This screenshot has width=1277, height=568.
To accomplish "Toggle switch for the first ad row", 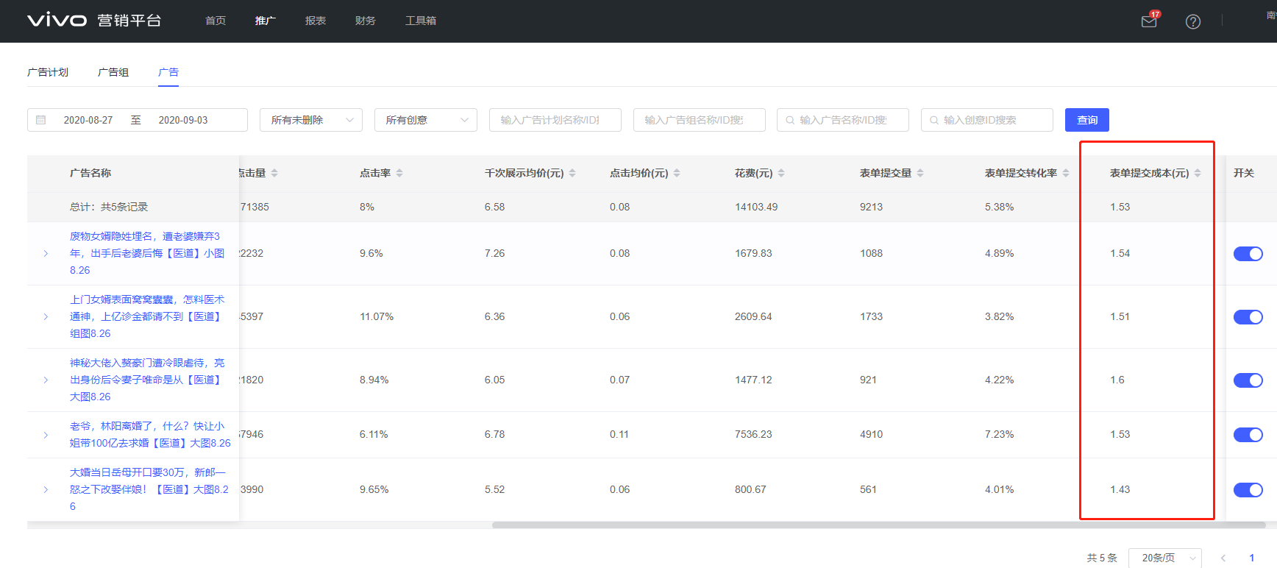I will [1248, 254].
